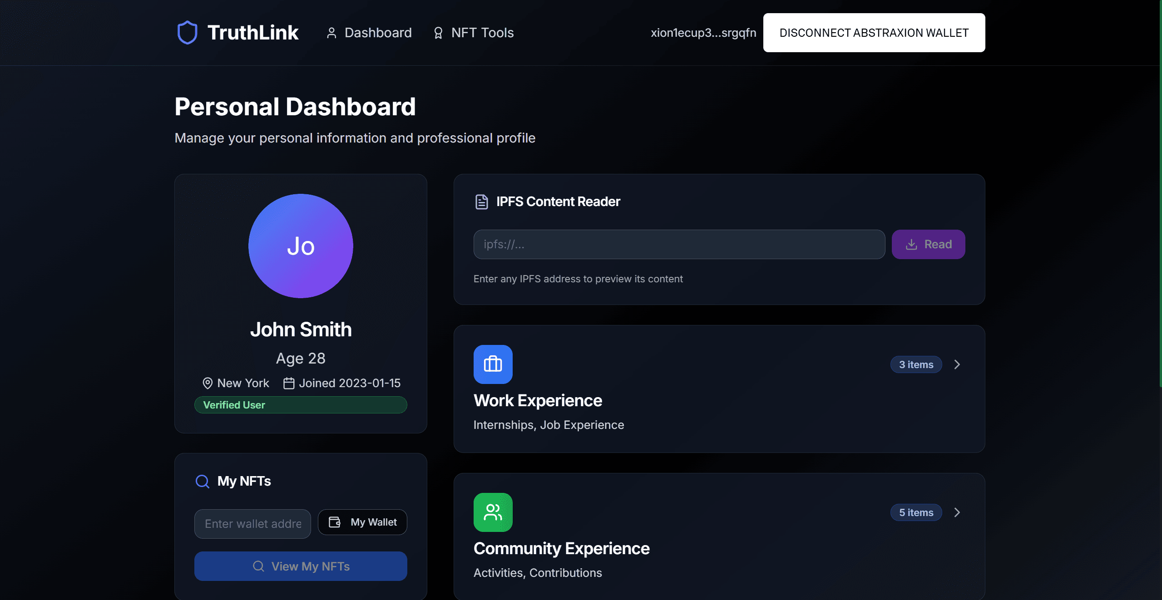Click the IPFS Content Reader heading
Viewport: 1162px width, 600px height.
click(x=558, y=202)
